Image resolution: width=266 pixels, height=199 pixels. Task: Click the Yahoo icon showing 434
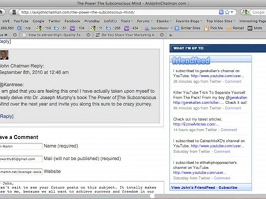tap(127, 28)
